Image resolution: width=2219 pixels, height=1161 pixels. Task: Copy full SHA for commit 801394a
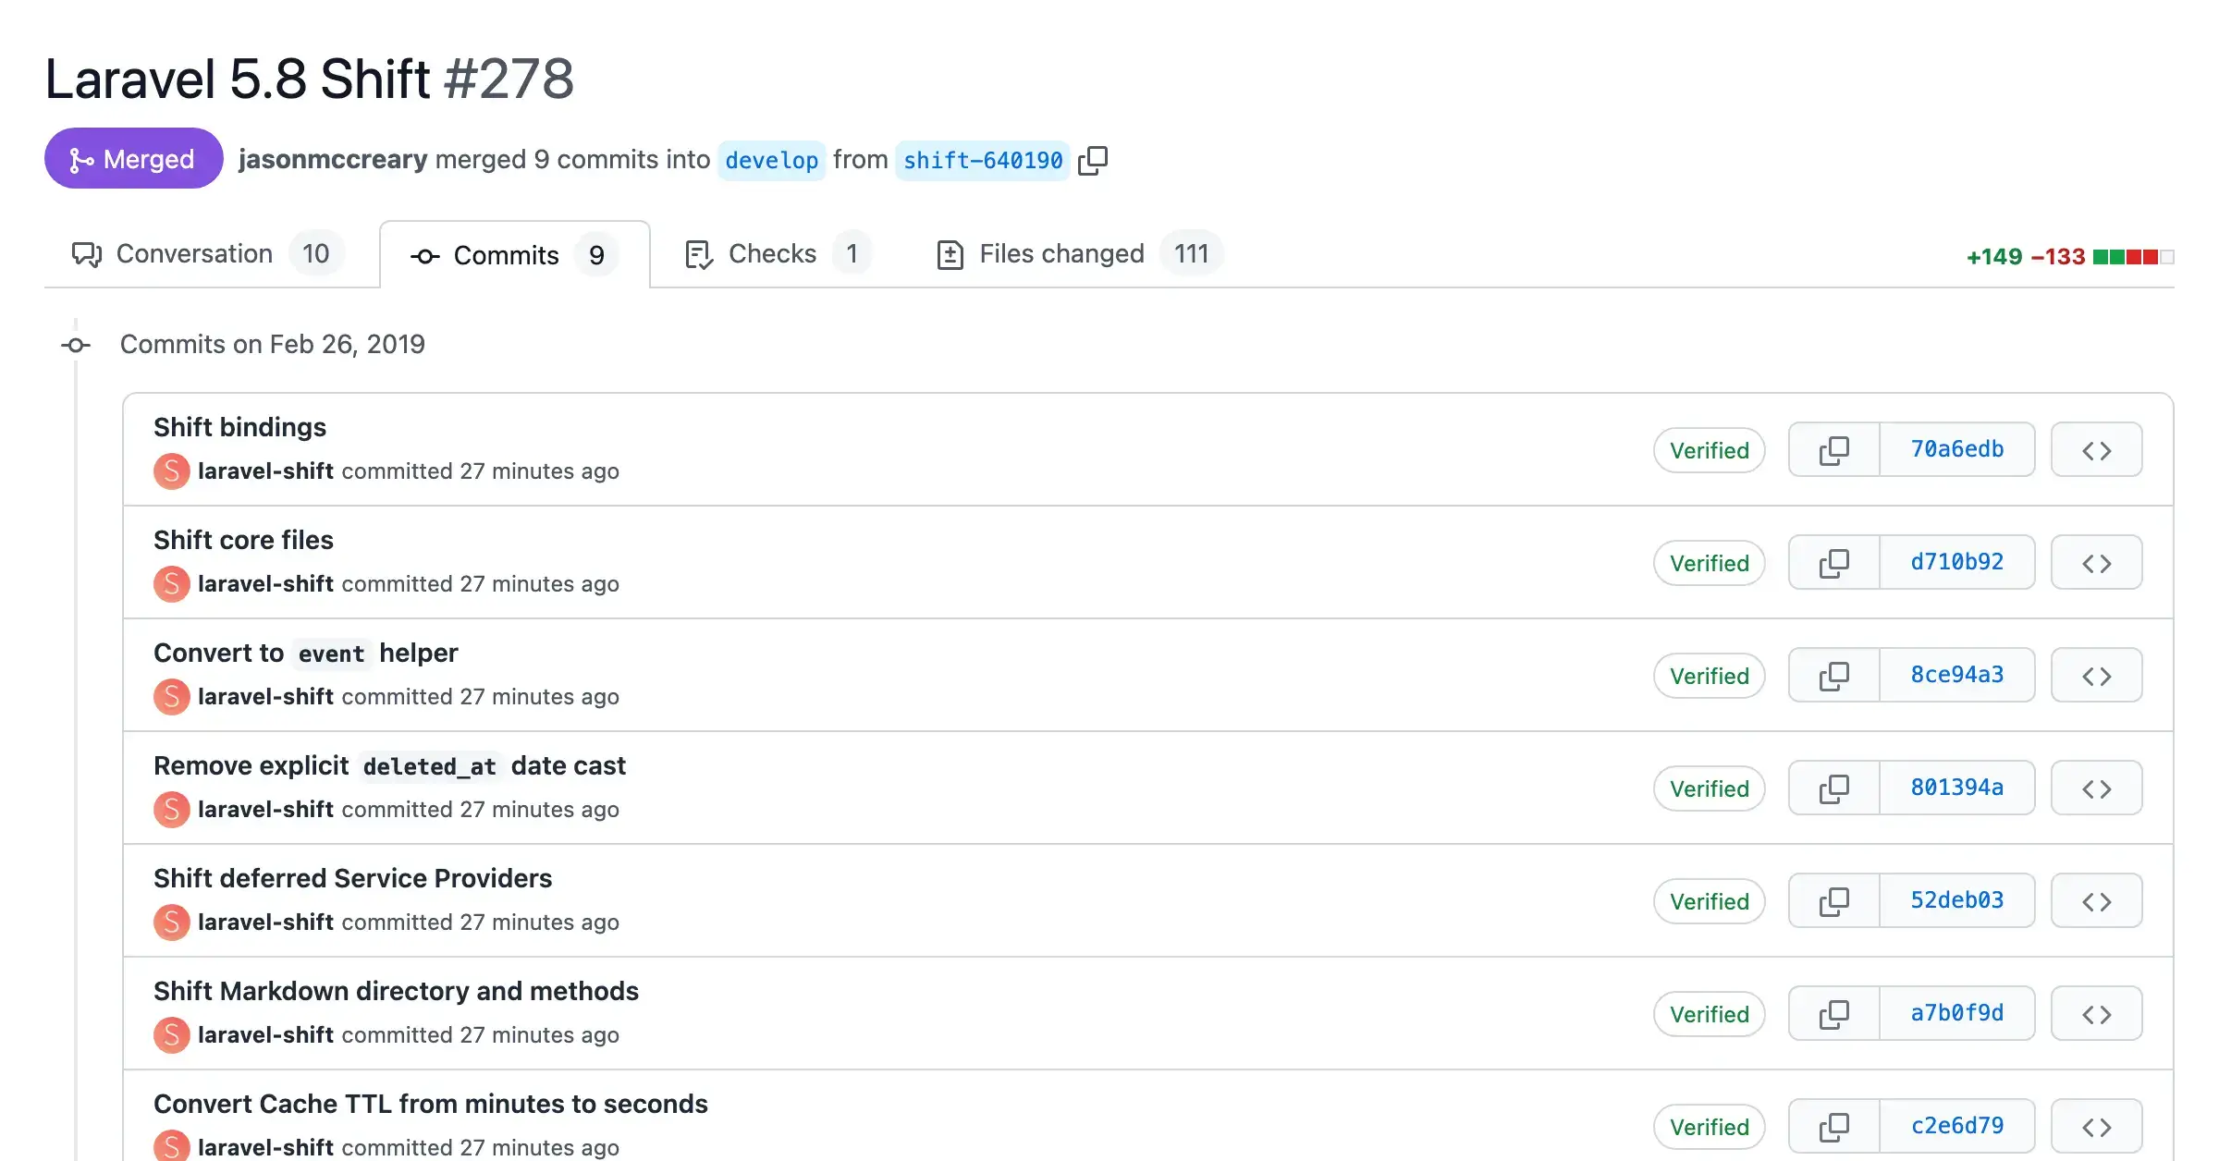tap(1834, 788)
